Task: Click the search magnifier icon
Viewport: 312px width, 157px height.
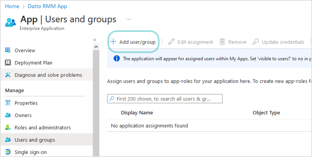Action: click(x=112, y=99)
